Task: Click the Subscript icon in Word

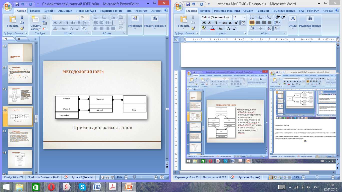Action: 230,23
